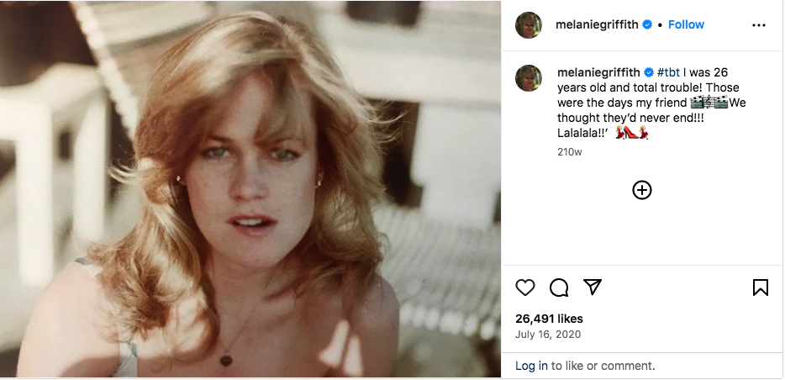The height and width of the screenshot is (380, 785).
Task: Open the three-dot more options menu
Action: pyautogui.click(x=759, y=25)
